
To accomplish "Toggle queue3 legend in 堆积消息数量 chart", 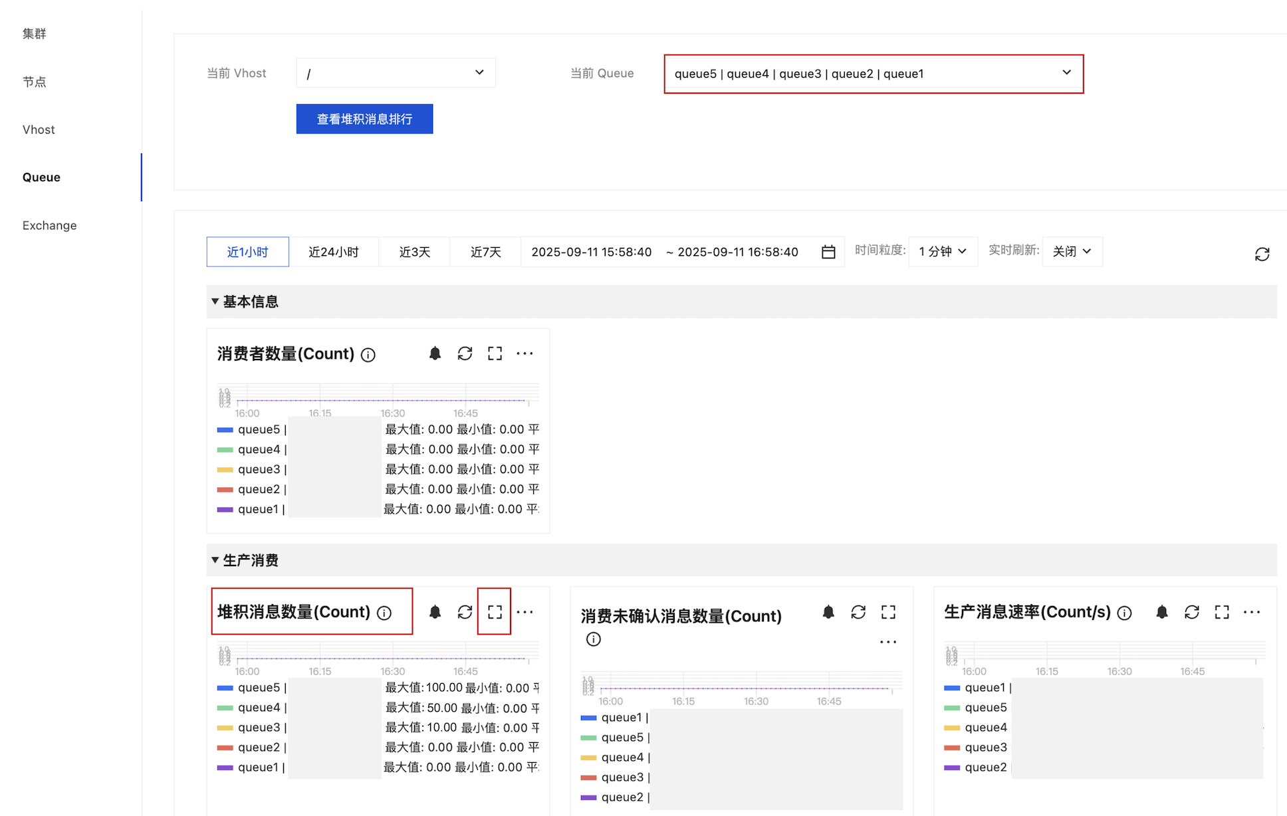I will click(259, 728).
